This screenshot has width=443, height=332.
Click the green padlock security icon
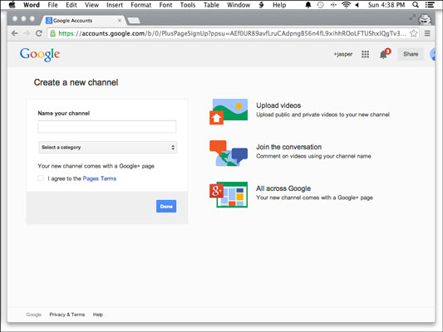tap(52, 33)
